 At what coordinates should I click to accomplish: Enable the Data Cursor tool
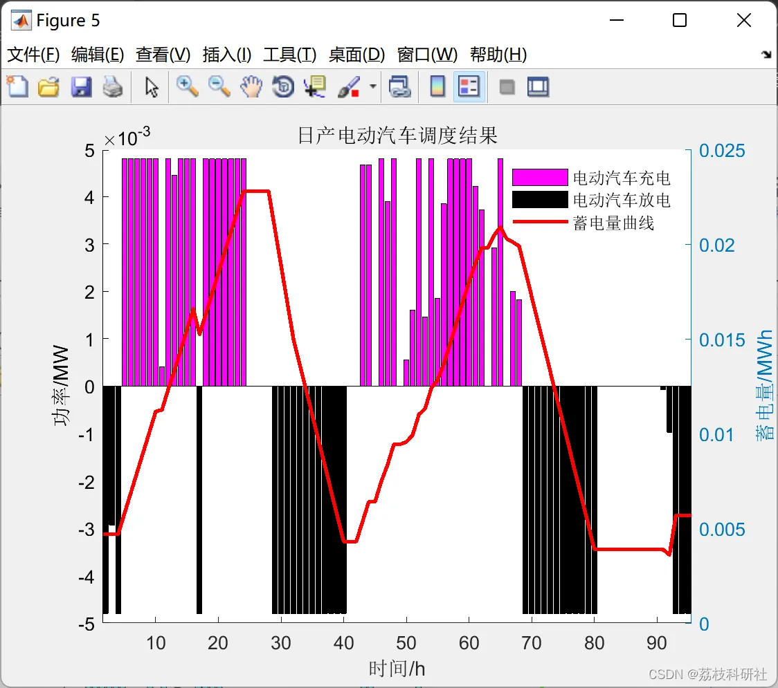pos(314,86)
